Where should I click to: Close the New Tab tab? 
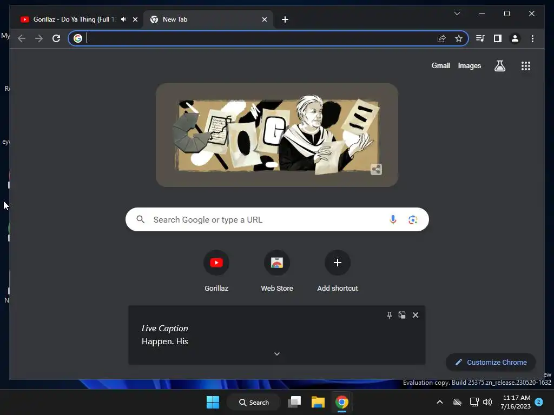[x=264, y=19]
